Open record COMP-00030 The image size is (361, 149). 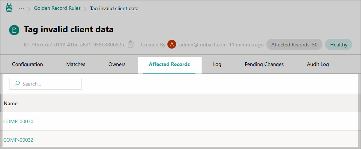click(x=18, y=121)
